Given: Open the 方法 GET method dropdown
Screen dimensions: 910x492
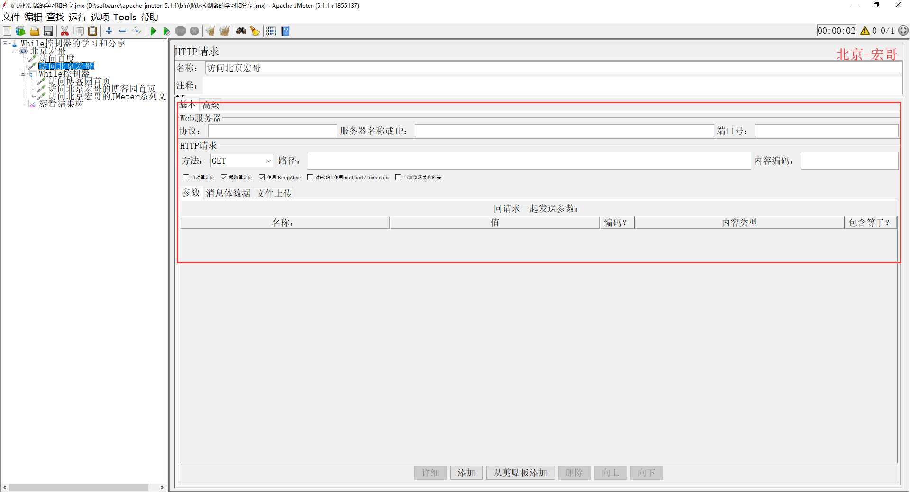Looking at the screenshot, I should tap(242, 161).
